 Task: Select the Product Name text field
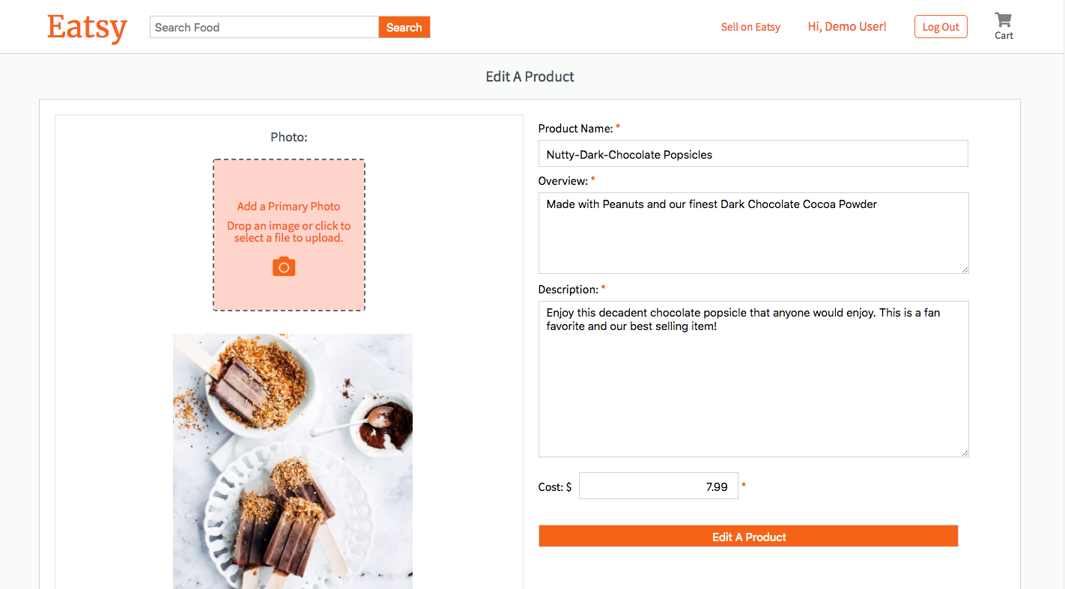(x=753, y=154)
